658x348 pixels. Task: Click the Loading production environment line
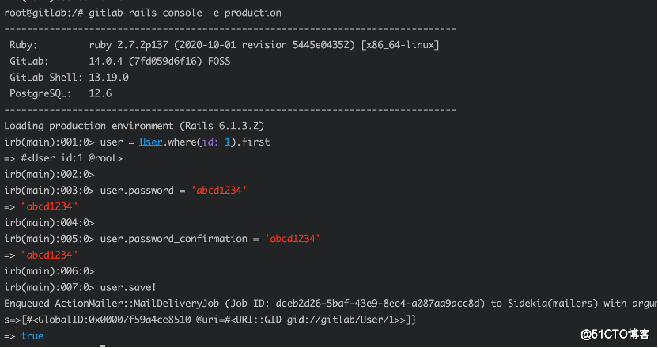[134, 126]
